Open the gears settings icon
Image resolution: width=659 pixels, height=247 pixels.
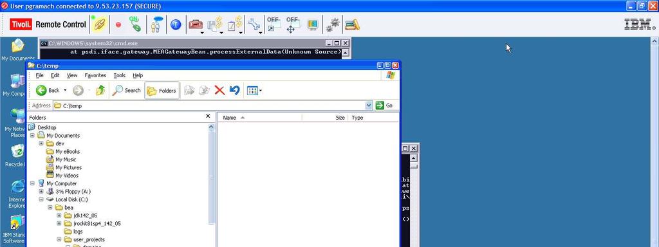(333, 25)
